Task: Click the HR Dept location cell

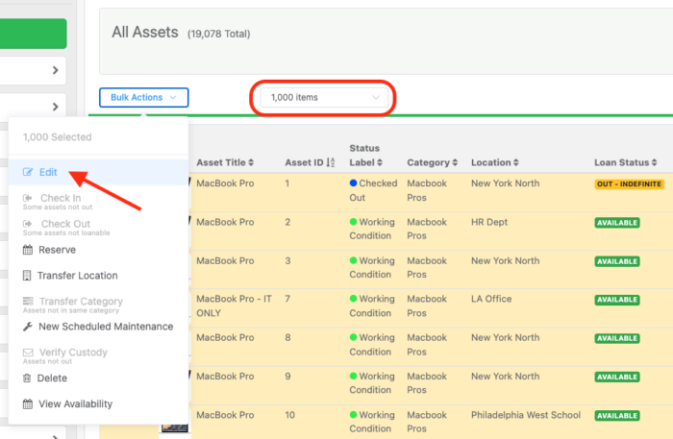Action: click(489, 222)
